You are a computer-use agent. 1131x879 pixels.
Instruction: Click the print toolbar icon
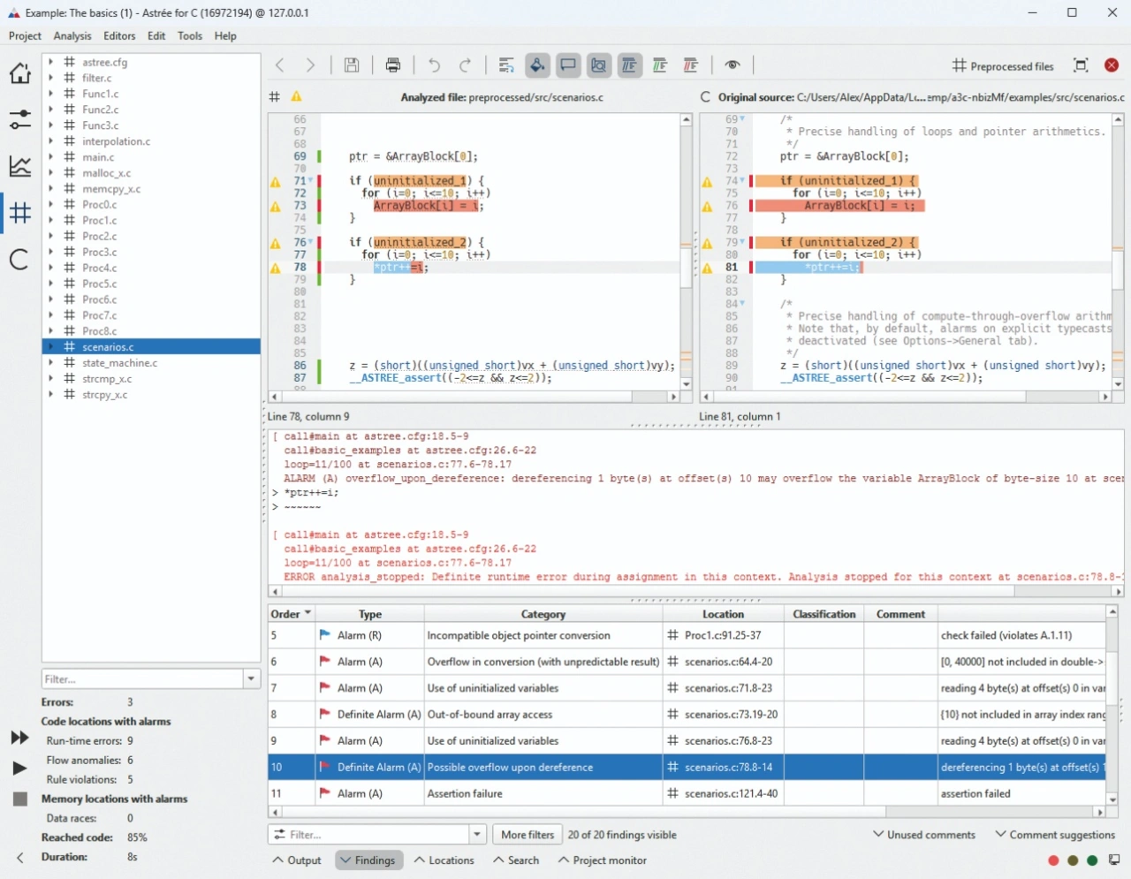pyautogui.click(x=393, y=65)
